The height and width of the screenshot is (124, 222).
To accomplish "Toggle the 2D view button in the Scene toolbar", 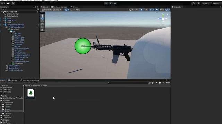I will click(136, 10).
